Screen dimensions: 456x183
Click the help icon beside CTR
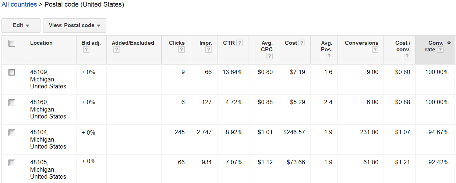click(240, 43)
